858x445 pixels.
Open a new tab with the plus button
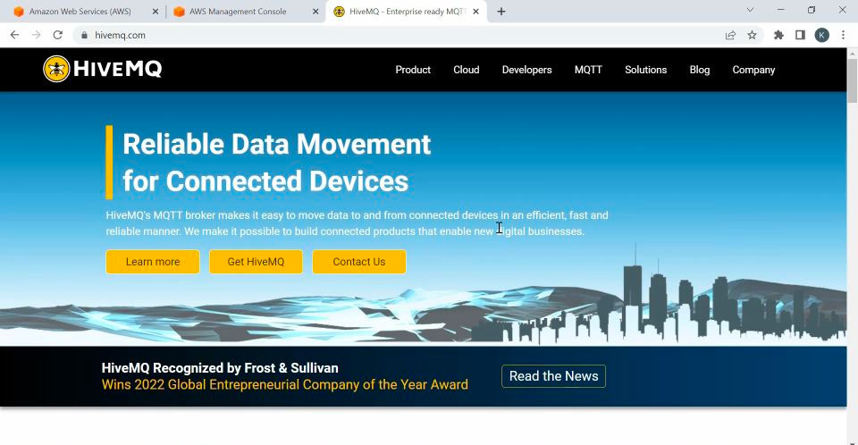[501, 12]
